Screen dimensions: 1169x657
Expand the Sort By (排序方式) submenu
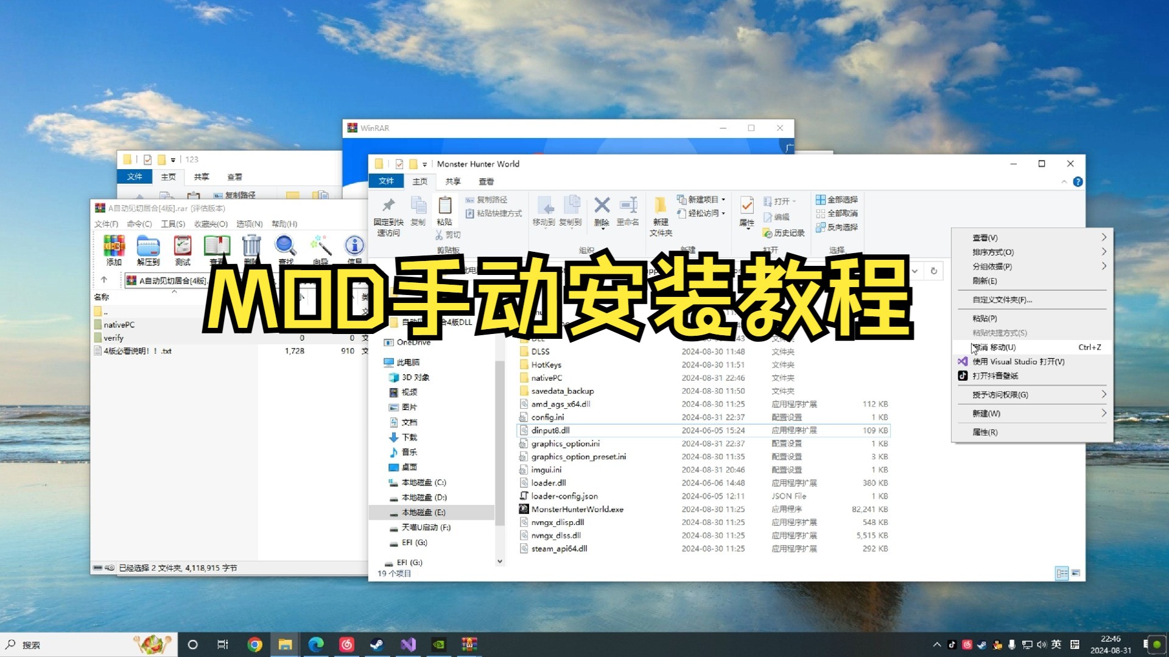coord(1033,252)
